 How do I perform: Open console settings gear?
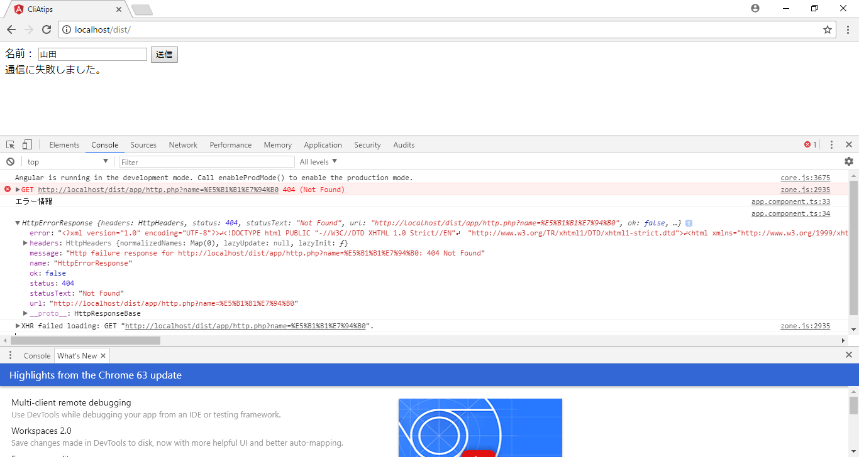(x=849, y=161)
